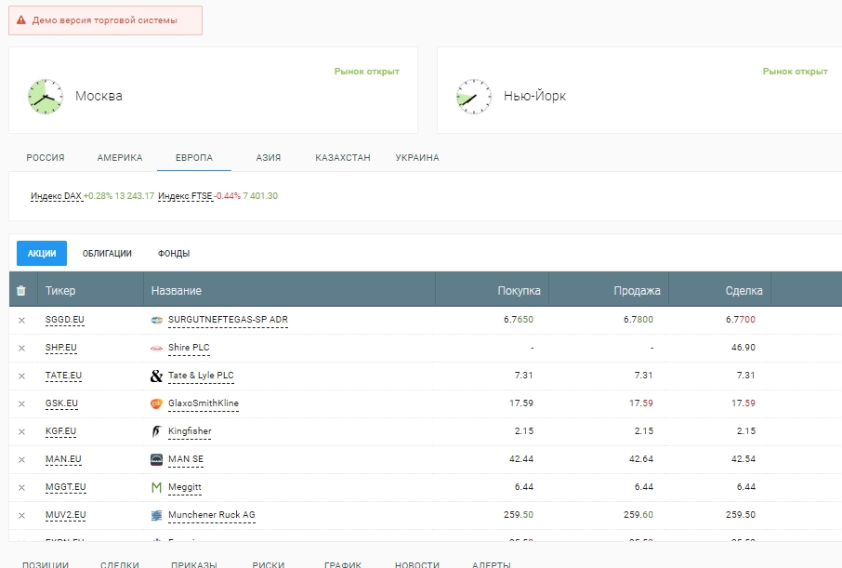Click the trash icon in table header
This screenshot has width=842, height=568.
click(21, 291)
